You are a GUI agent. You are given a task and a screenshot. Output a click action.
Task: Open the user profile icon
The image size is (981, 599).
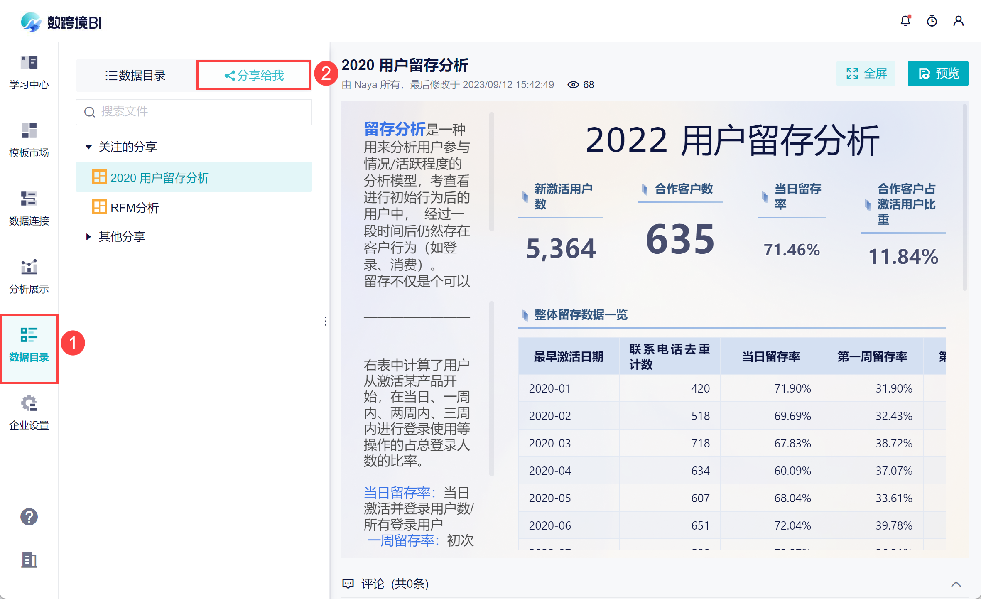click(x=959, y=21)
